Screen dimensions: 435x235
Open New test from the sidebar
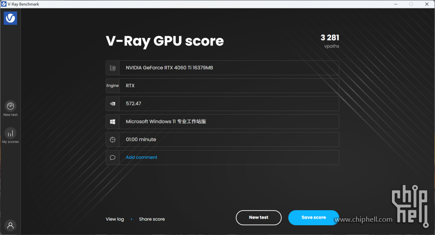11,108
